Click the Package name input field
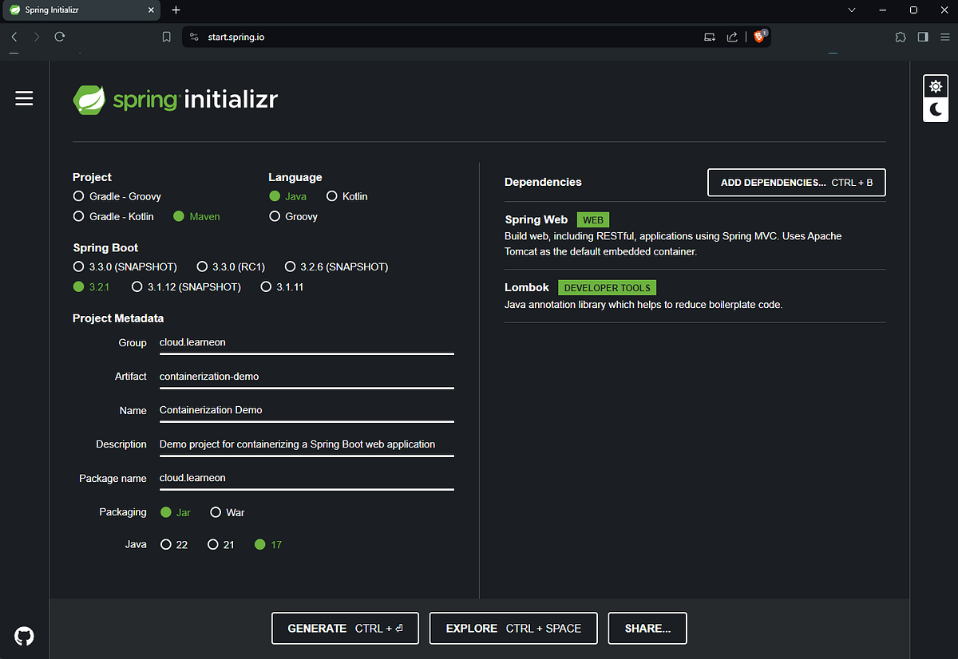This screenshot has height=659, width=958. [x=307, y=478]
